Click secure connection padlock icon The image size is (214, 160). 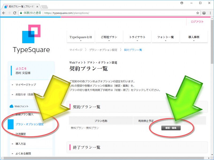[x=21, y=13]
